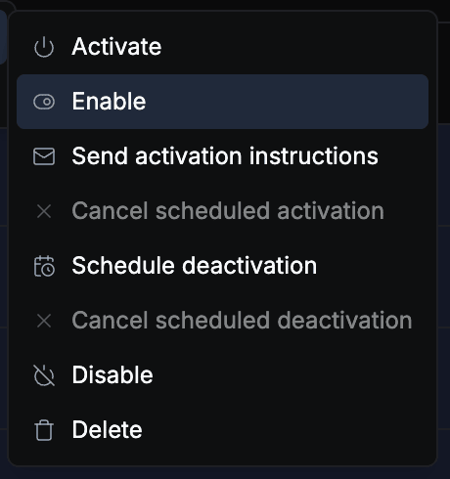
Task: Click the toggle-switch icon beside Enable
Action: pyautogui.click(x=44, y=102)
